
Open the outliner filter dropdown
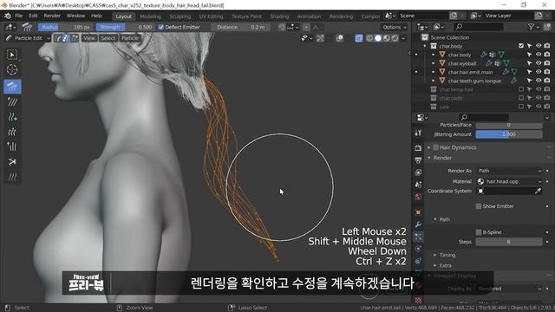coord(533,27)
